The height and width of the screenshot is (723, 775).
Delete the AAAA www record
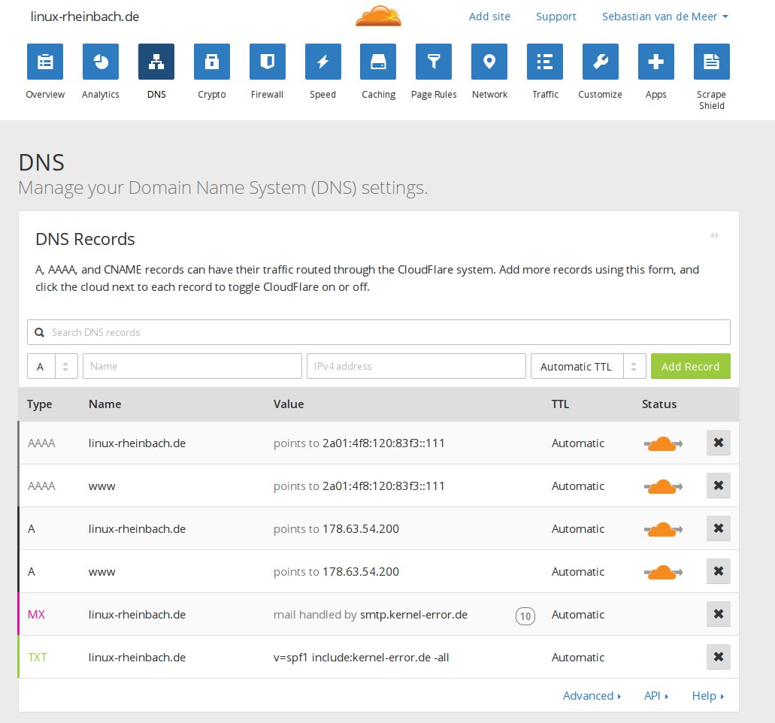coord(718,486)
